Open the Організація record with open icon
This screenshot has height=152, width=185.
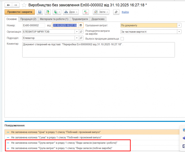point(81,32)
